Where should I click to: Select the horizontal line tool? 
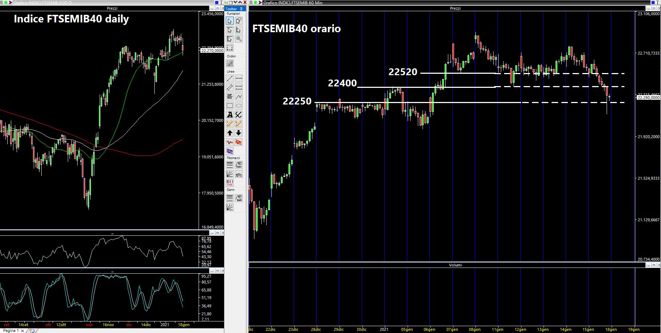(x=238, y=78)
